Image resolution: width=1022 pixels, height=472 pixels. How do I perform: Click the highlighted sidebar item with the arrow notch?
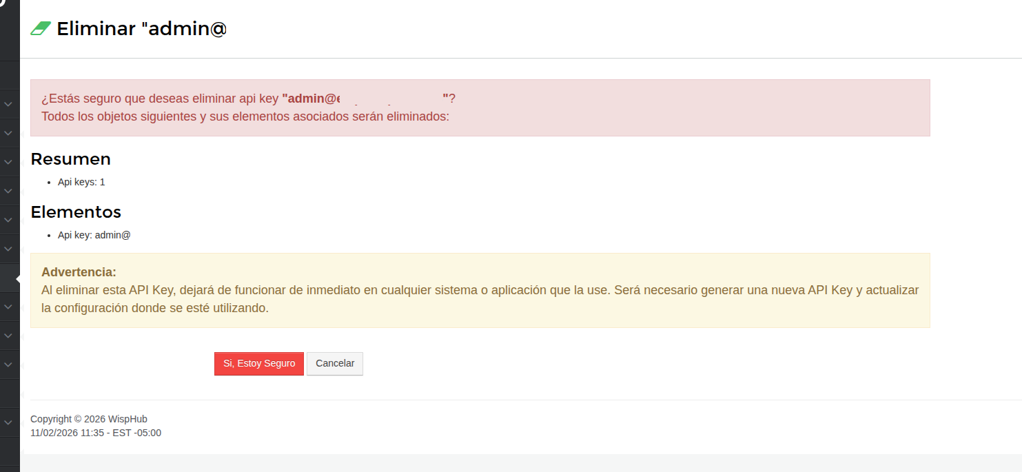10,278
